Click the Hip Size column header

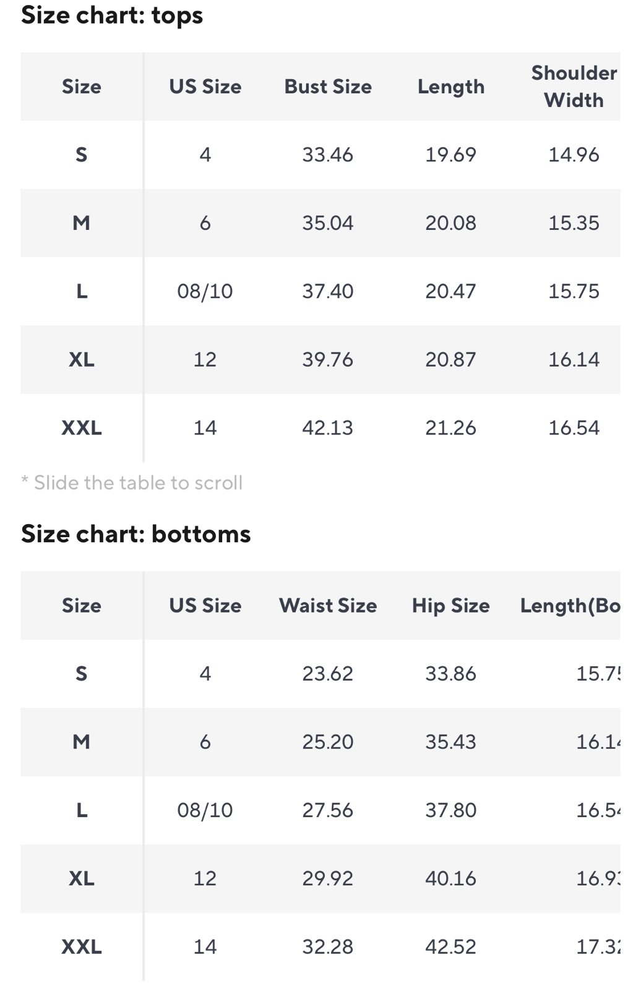[x=450, y=606]
